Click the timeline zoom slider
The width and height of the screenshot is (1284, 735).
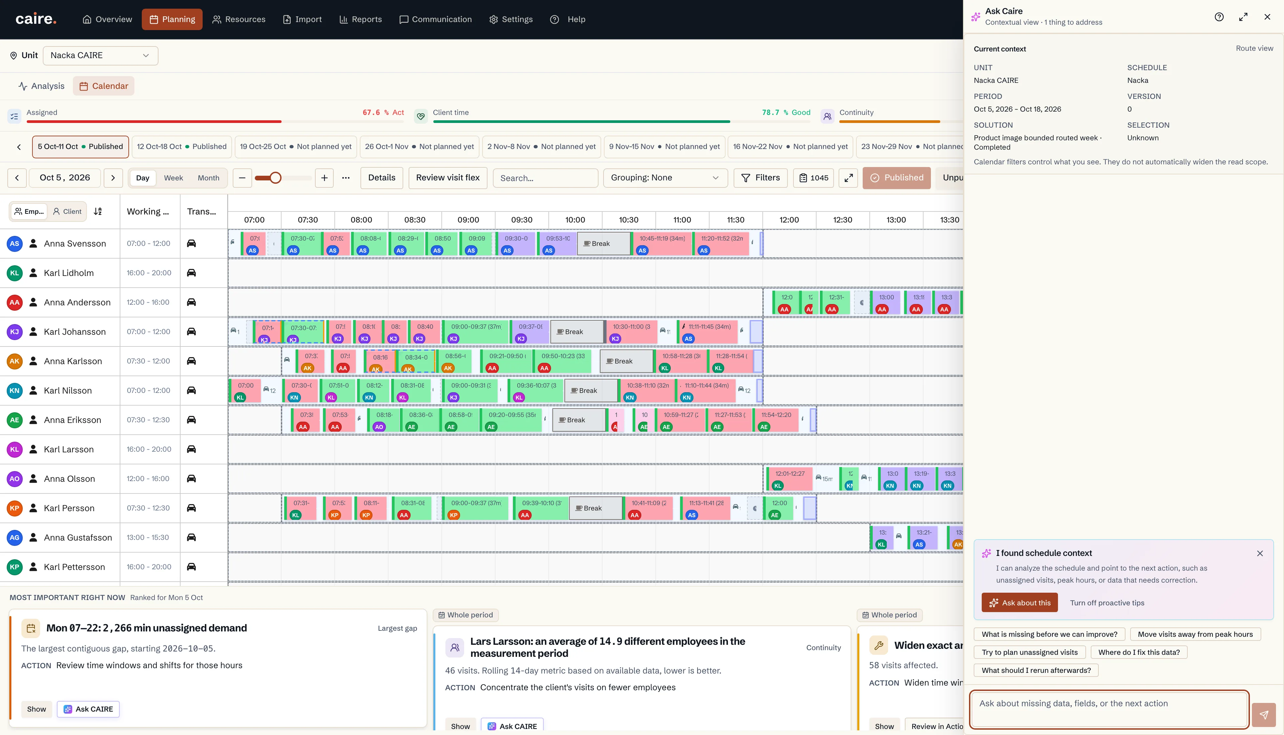click(283, 178)
